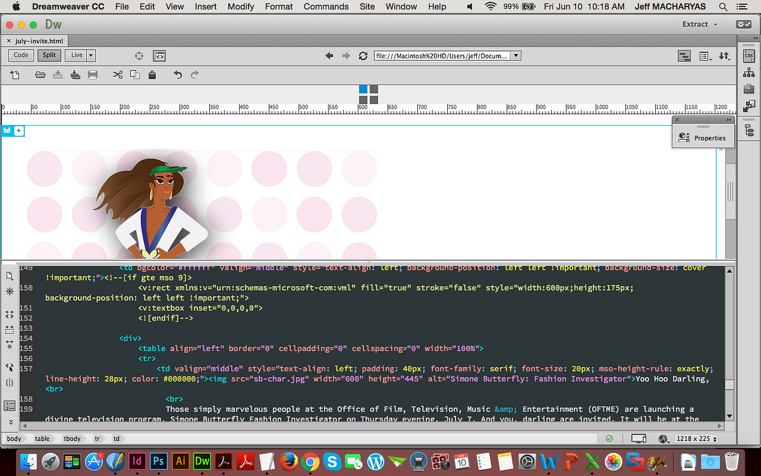The image size is (761, 476).
Task: Cut selection with the scissors icon
Action: pos(117,75)
